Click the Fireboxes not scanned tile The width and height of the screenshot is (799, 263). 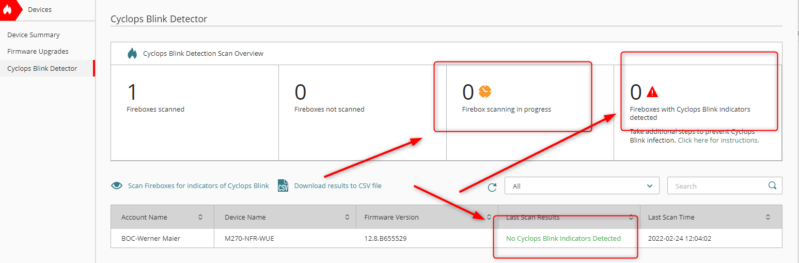click(x=363, y=113)
